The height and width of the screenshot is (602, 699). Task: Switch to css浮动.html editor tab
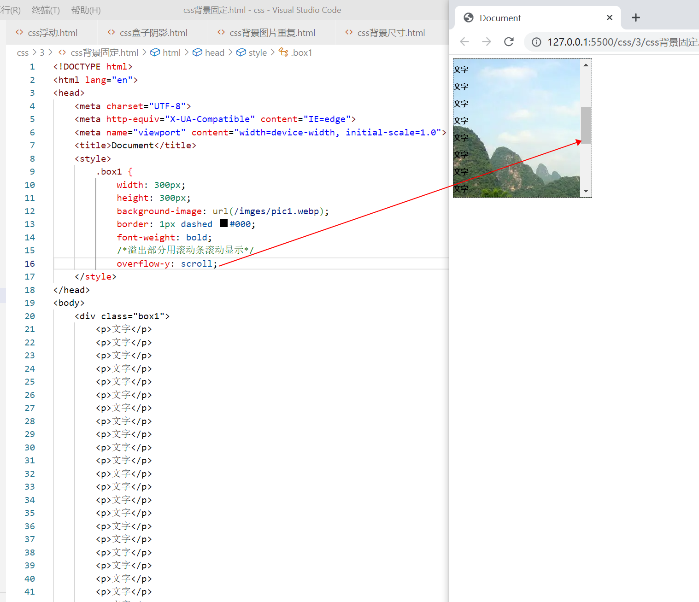(x=53, y=33)
